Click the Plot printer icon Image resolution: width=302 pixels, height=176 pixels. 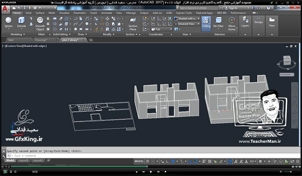(x=35, y=8)
